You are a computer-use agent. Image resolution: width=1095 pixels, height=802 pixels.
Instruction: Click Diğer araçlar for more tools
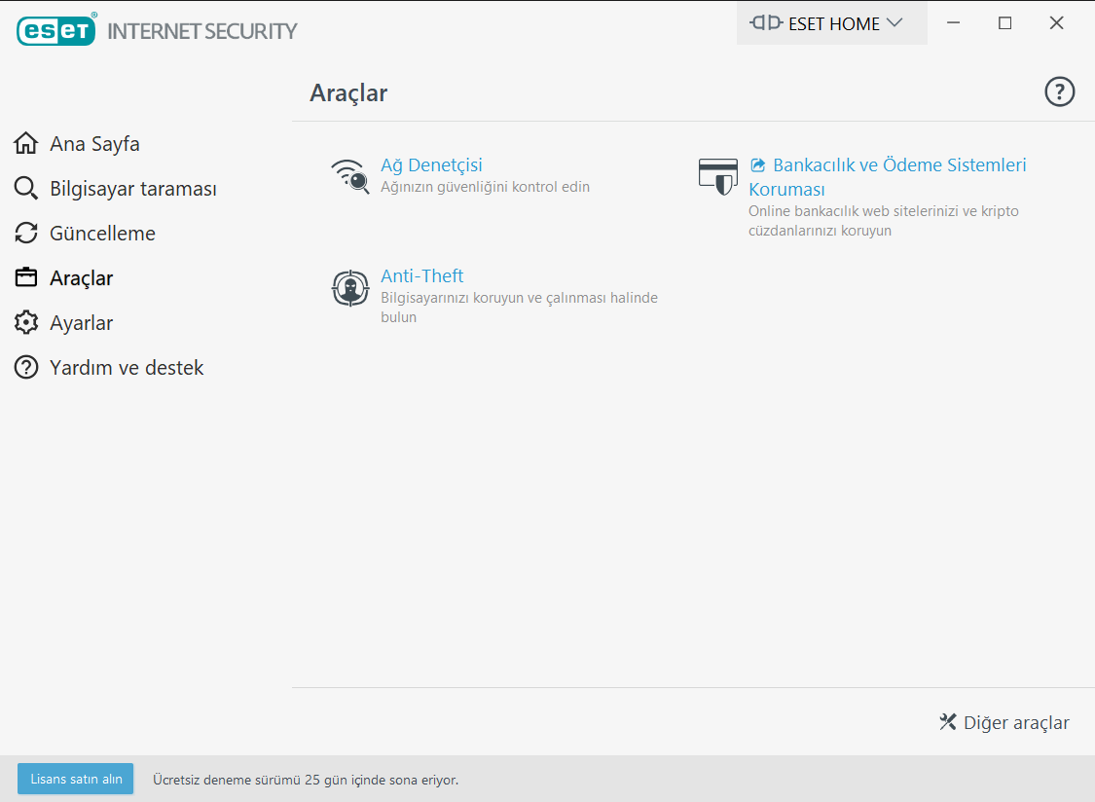1016,722
